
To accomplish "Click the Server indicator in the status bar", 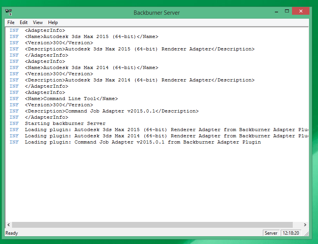I will pos(271,233).
